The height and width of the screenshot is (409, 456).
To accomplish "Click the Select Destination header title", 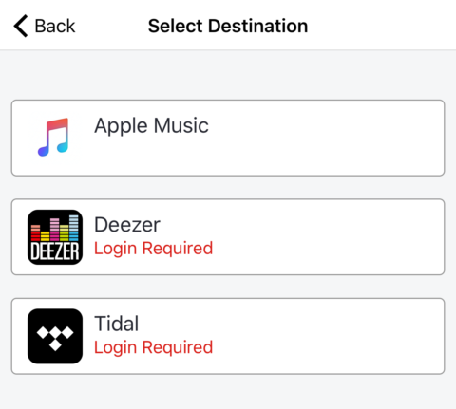I will (228, 26).
